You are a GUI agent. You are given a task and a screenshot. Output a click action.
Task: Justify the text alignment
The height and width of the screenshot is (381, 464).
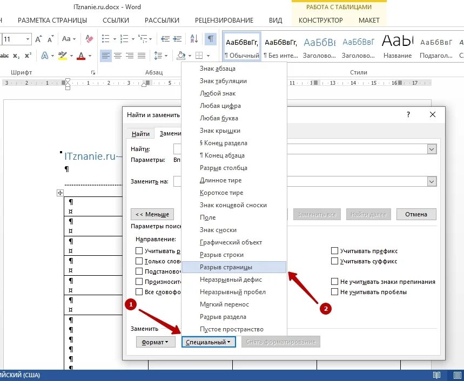tap(142, 56)
